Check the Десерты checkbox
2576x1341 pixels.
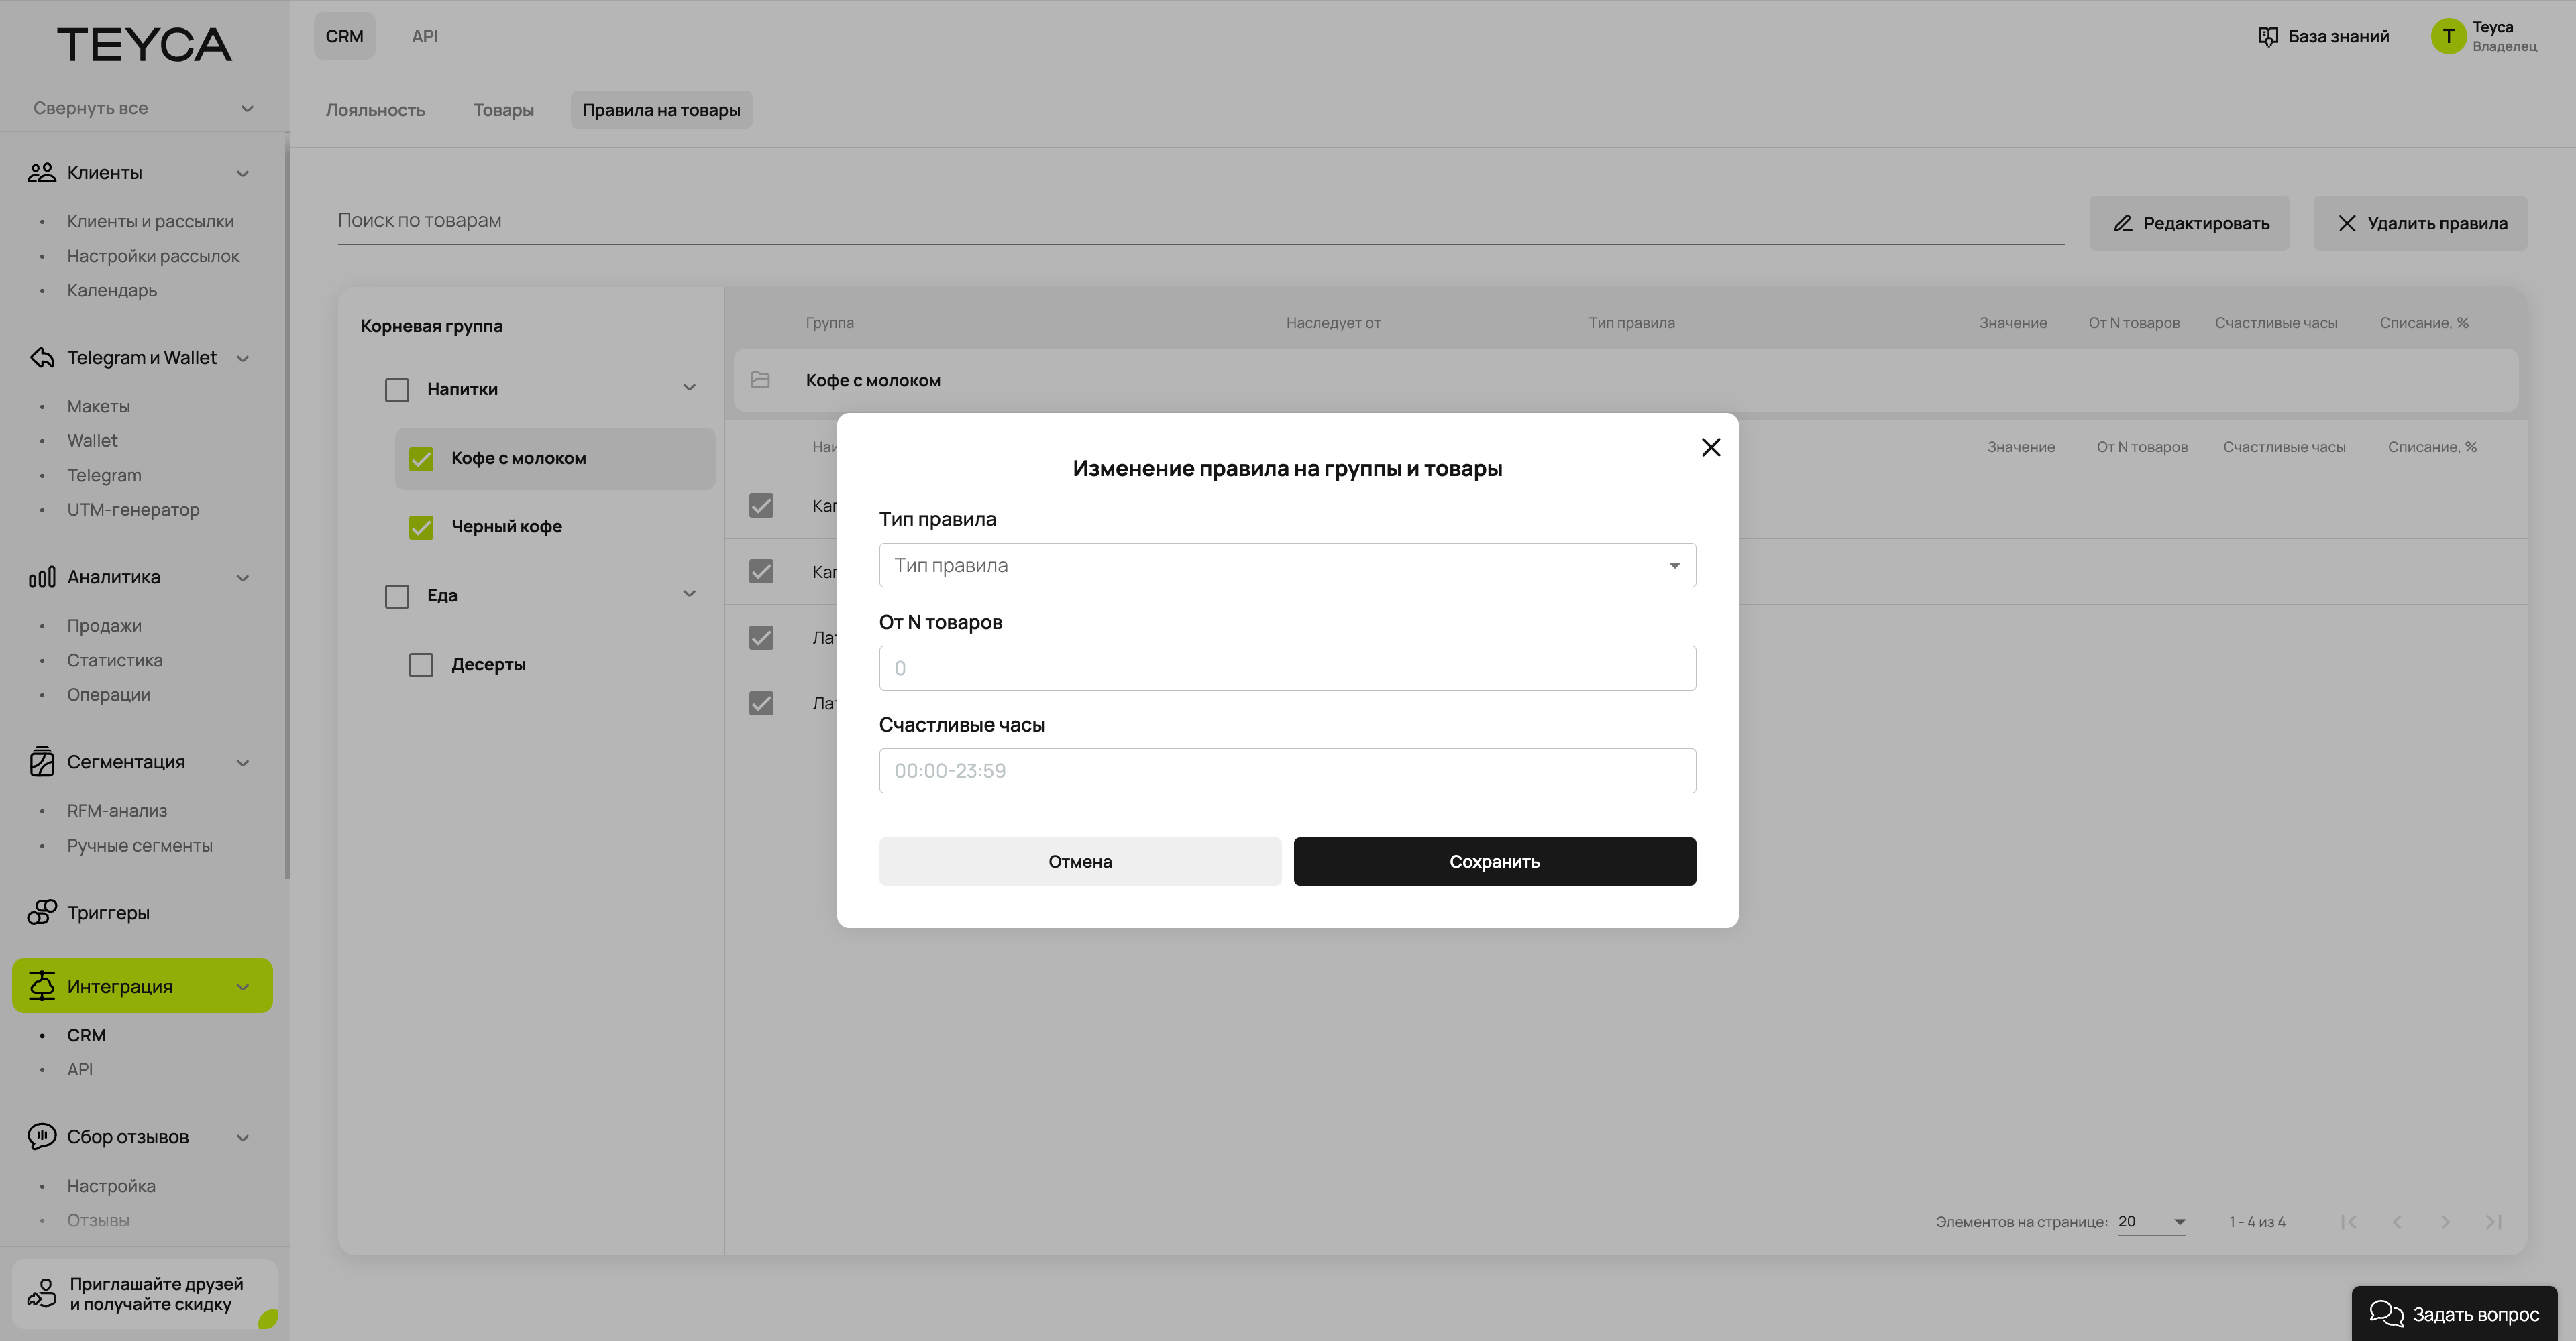click(x=421, y=666)
